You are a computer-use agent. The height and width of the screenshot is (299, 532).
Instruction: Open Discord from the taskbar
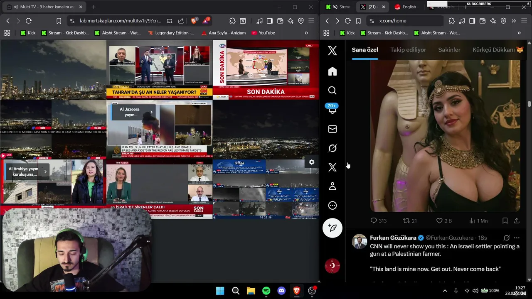(281, 291)
